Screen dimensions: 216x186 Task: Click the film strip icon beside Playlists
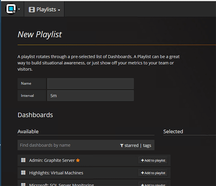click(32, 10)
